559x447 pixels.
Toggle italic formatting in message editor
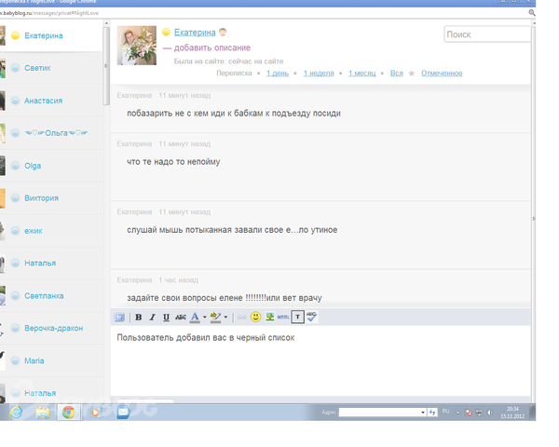(153, 317)
